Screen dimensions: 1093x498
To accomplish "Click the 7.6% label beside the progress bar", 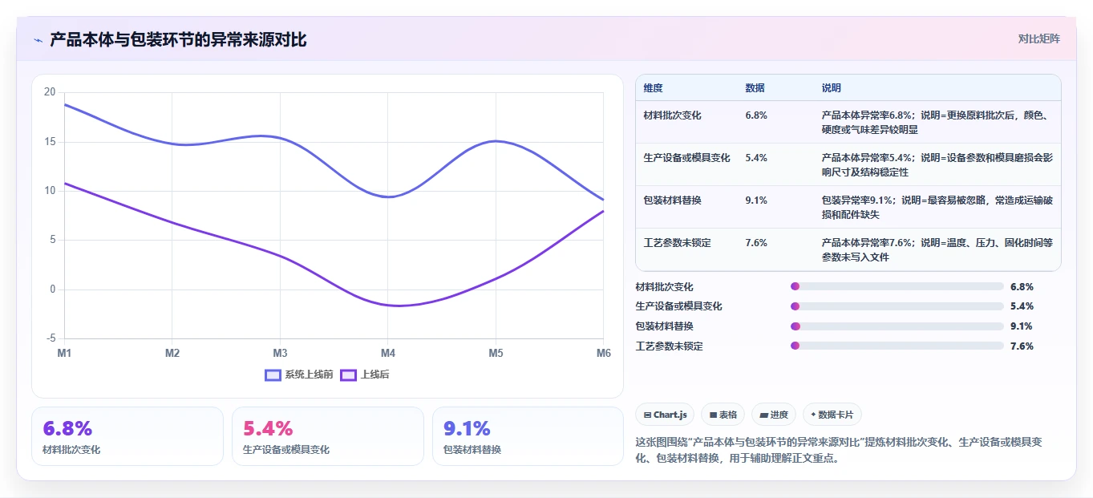I will coord(1022,346).
